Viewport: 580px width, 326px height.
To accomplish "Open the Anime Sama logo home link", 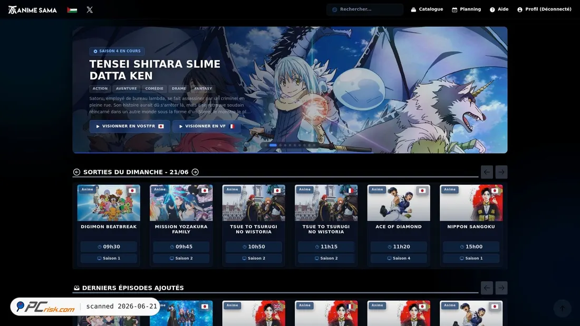I will (33, 10).
